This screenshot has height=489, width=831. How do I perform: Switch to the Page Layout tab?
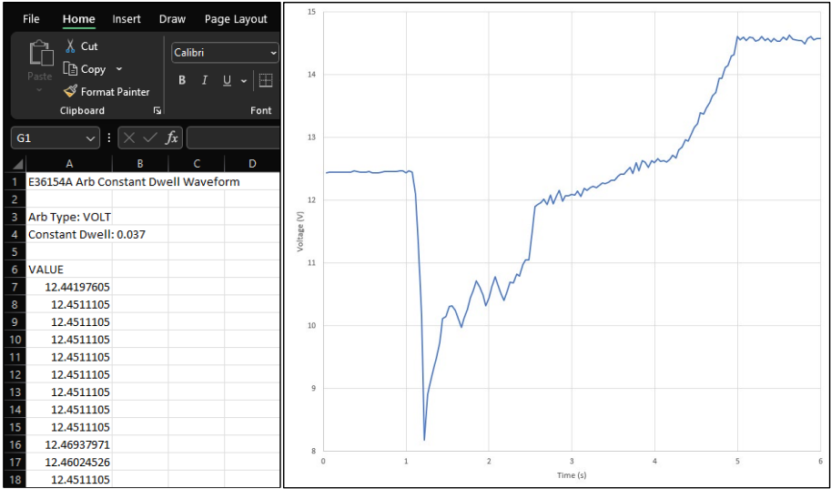(236, 19)
